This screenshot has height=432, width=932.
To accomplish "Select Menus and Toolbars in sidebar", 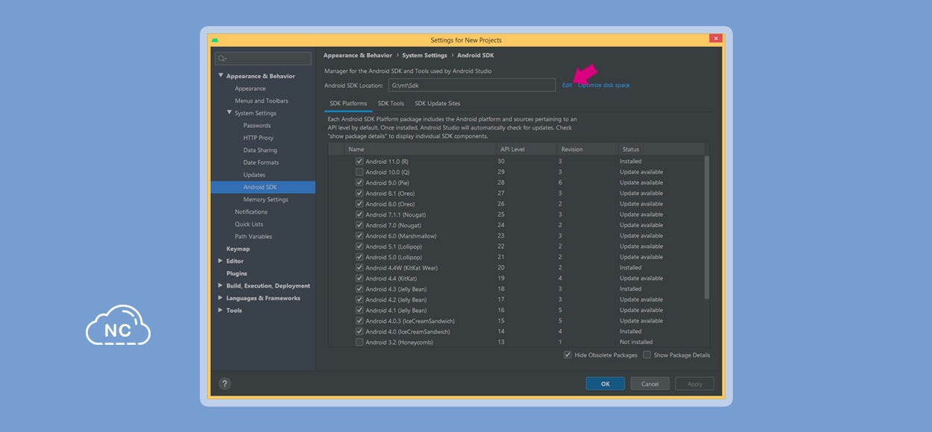I will tap(262, 101).
